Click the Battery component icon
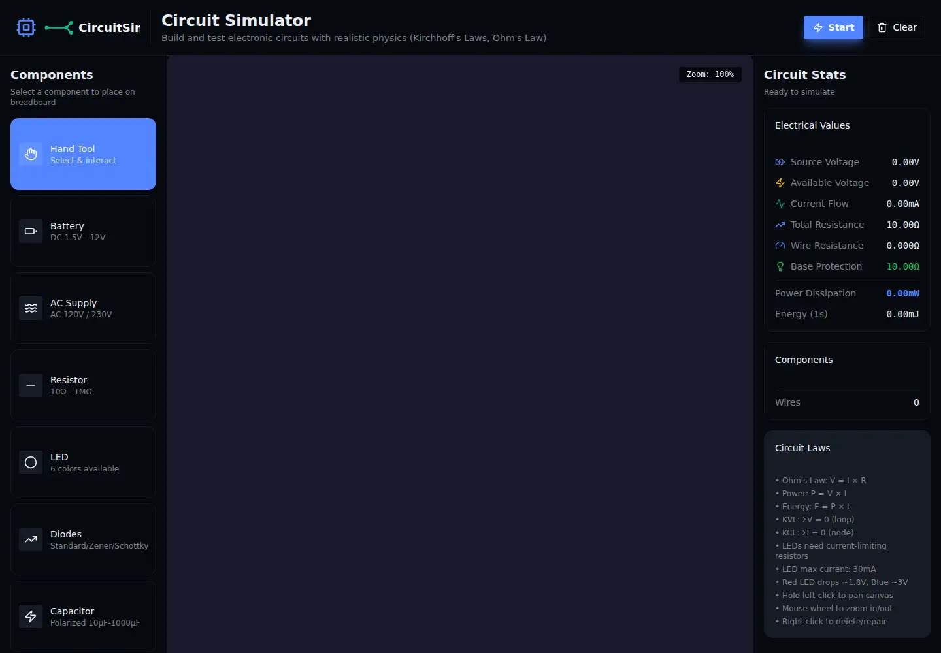 31,231
